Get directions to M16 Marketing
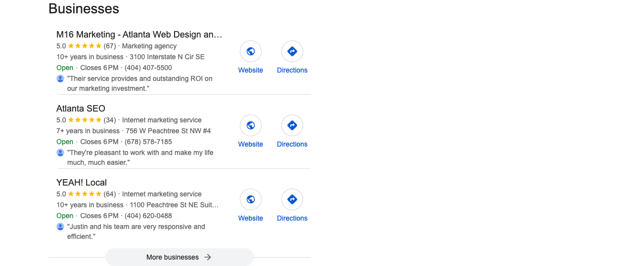The image size is (633, 266). click(292, 51)
